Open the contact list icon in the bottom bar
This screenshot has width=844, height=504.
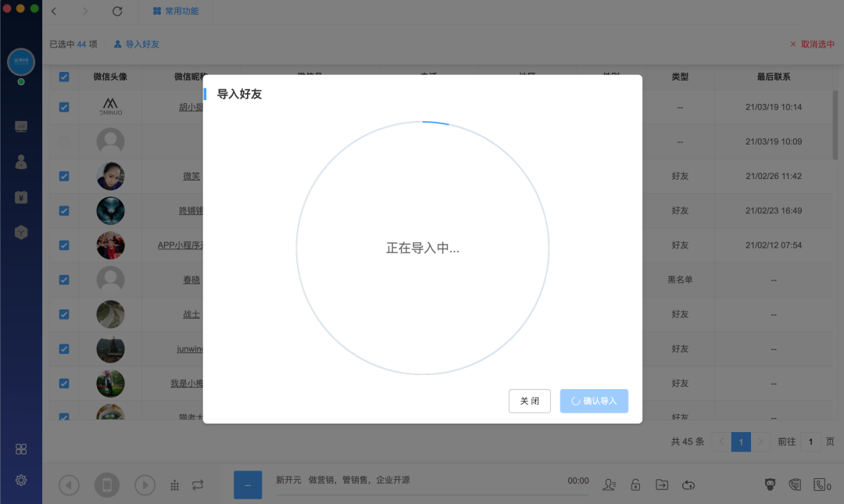point(609,485)
